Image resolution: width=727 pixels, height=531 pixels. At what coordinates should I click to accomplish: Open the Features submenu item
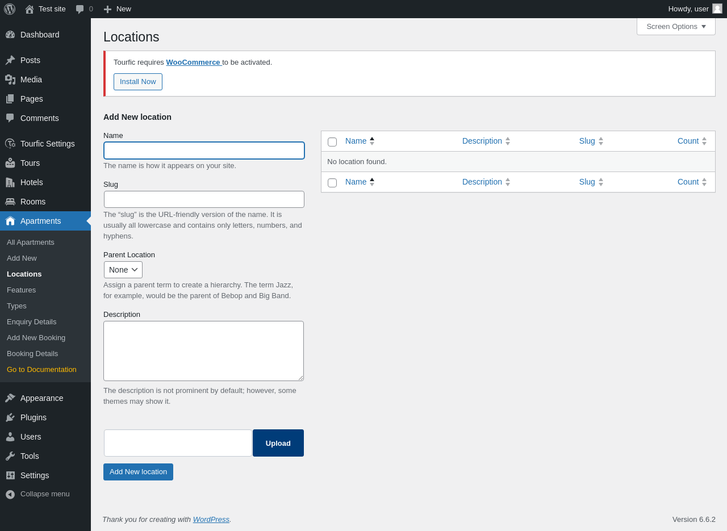tap(21, 290)
